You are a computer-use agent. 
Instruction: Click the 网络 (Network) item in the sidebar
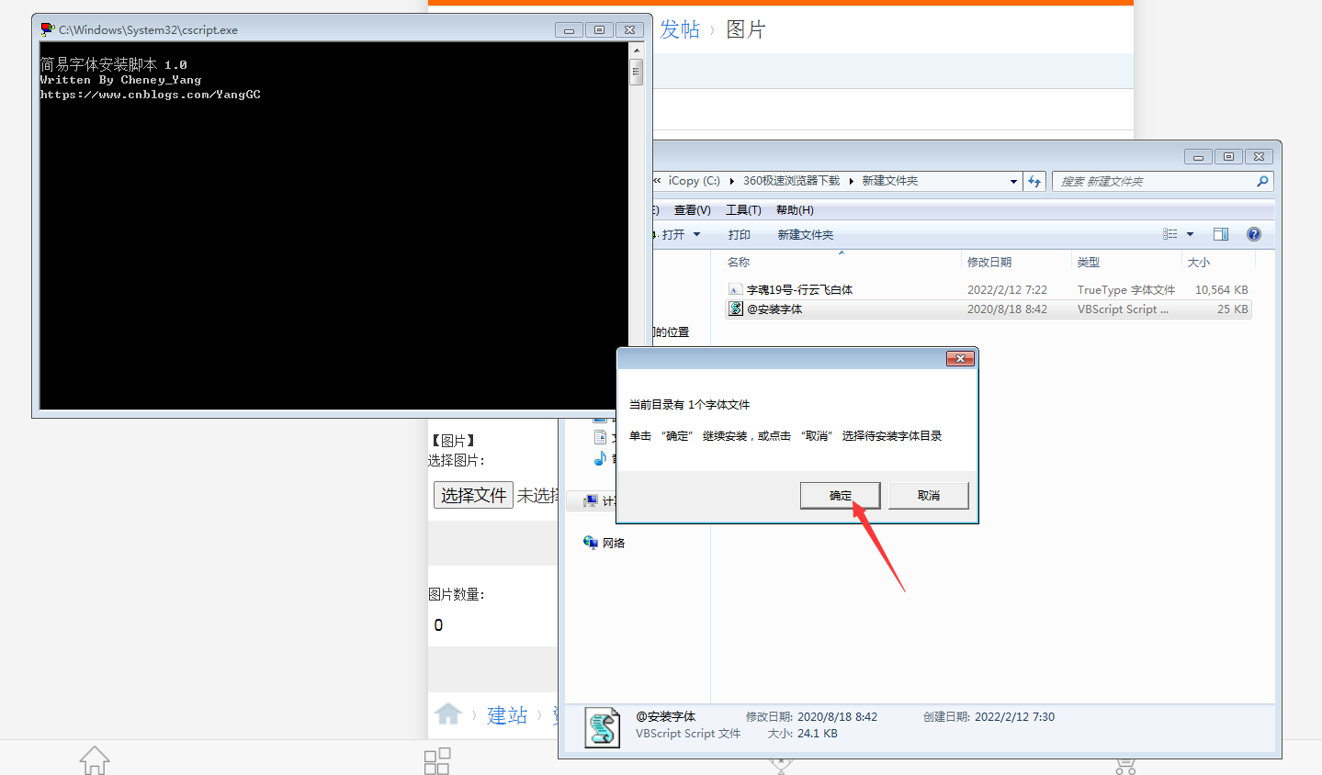[606, 543]
